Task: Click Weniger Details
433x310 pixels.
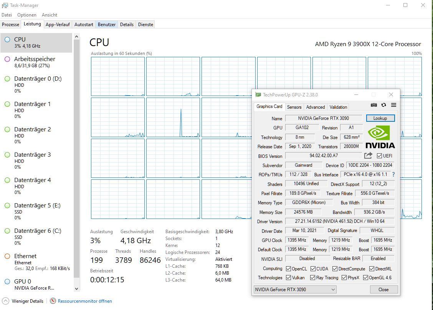Action: (27, 301)
